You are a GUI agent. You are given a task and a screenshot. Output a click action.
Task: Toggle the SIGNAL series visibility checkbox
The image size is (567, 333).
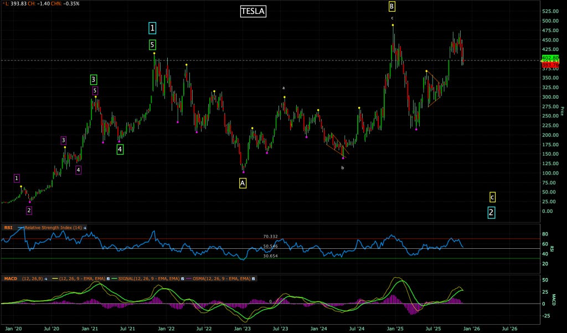[183, 280]
